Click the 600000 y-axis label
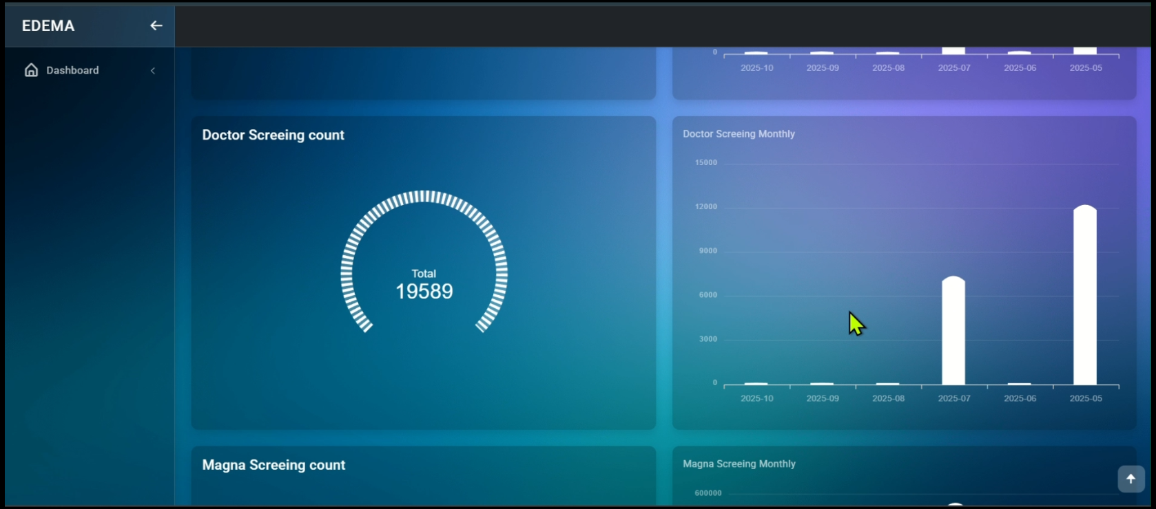Screen dimensions: 1156x509 pyautogui.click(x=708, y=493)
